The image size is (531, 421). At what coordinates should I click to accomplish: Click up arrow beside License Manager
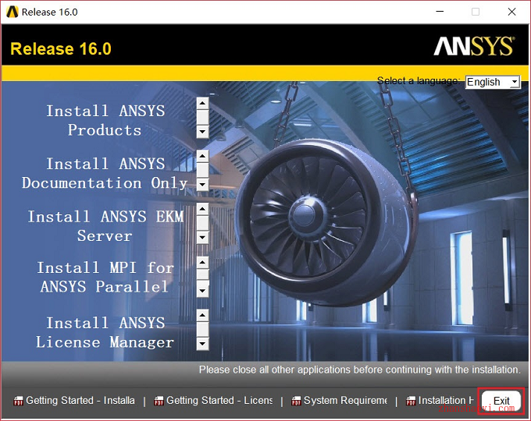tap(202, 315)
